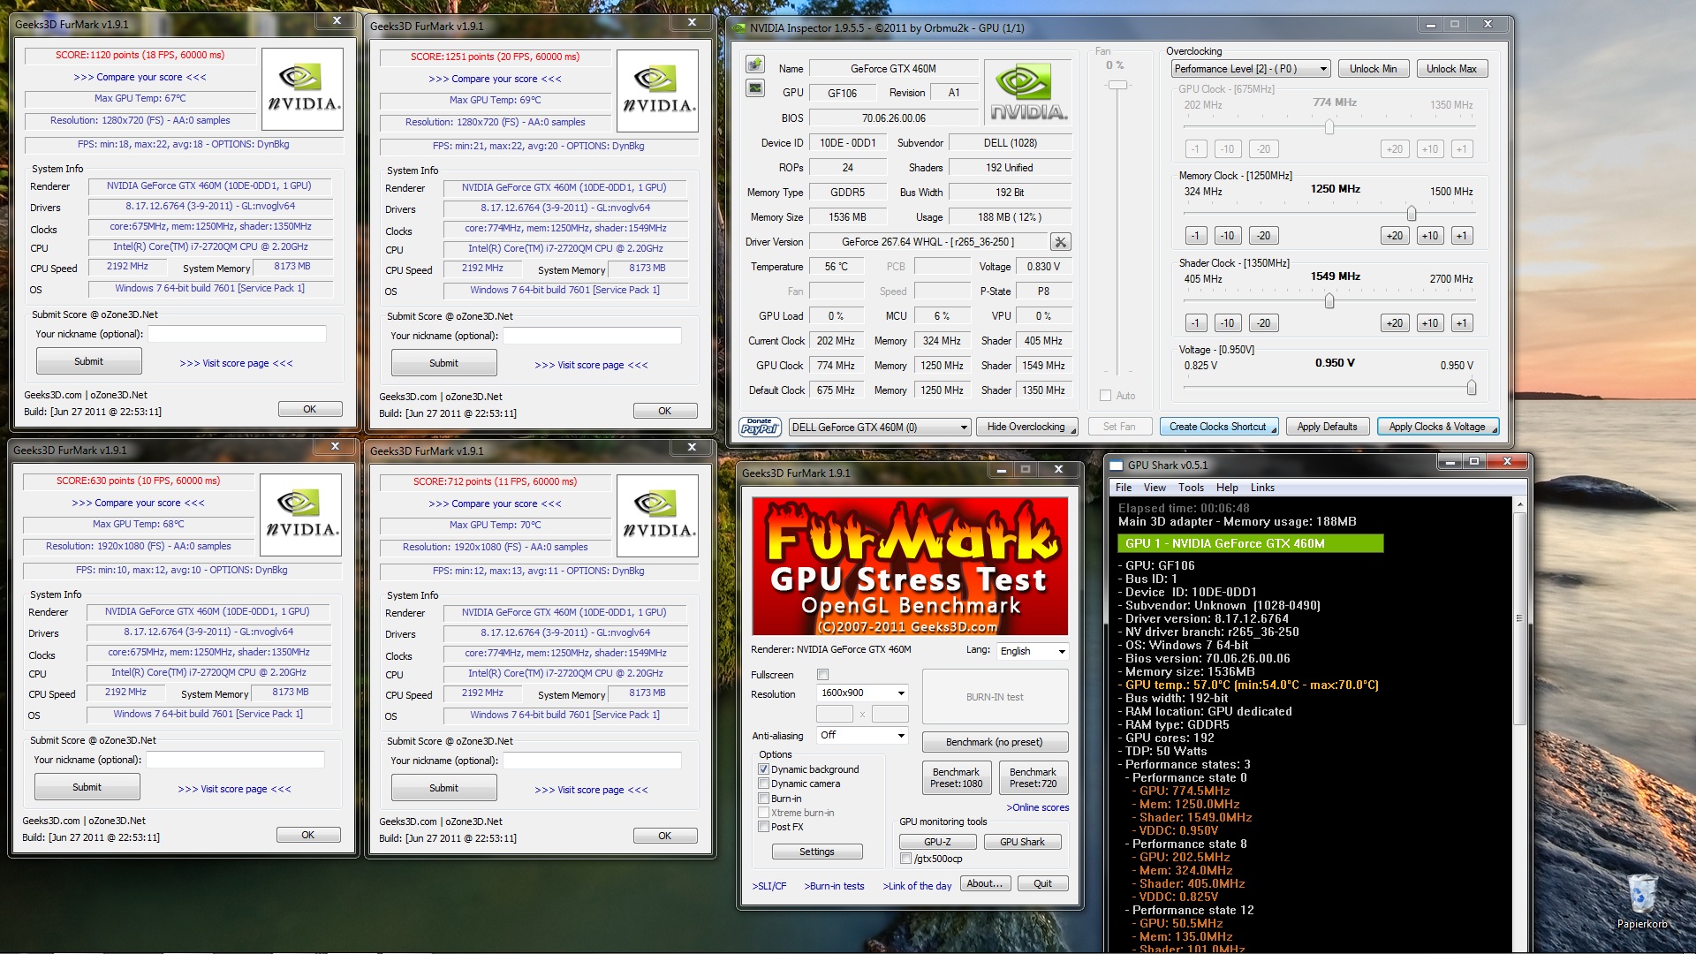Screen dimensions: 1696x954
Task: Open the Performance Level dropdown
Action: click(x=1250, y=69)
